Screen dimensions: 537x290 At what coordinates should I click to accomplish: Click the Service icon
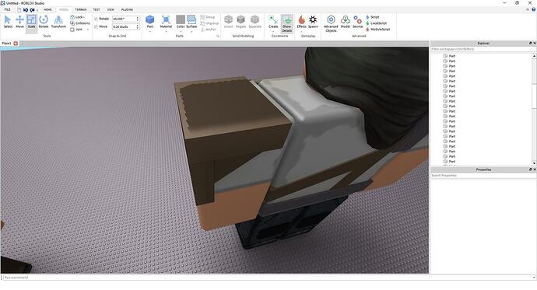pos(357,22)
